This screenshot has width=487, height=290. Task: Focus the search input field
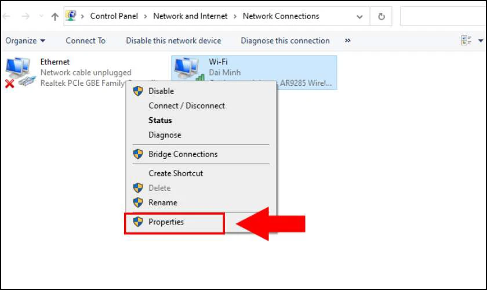click(444, 16)
